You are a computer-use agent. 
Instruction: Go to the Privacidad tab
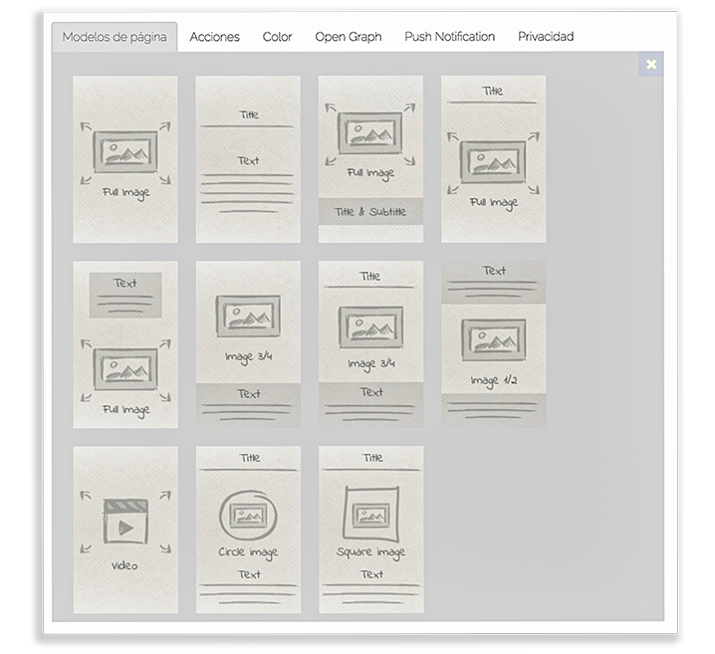546,37
